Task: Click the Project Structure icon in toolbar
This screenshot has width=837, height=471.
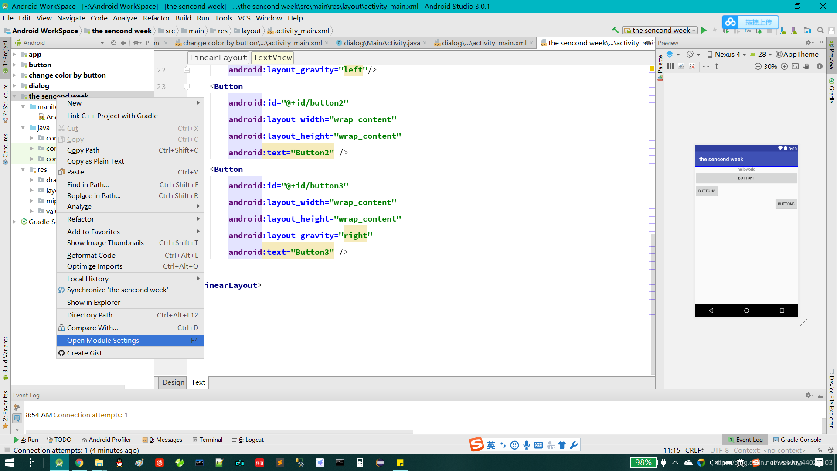Action: (807, 31)
